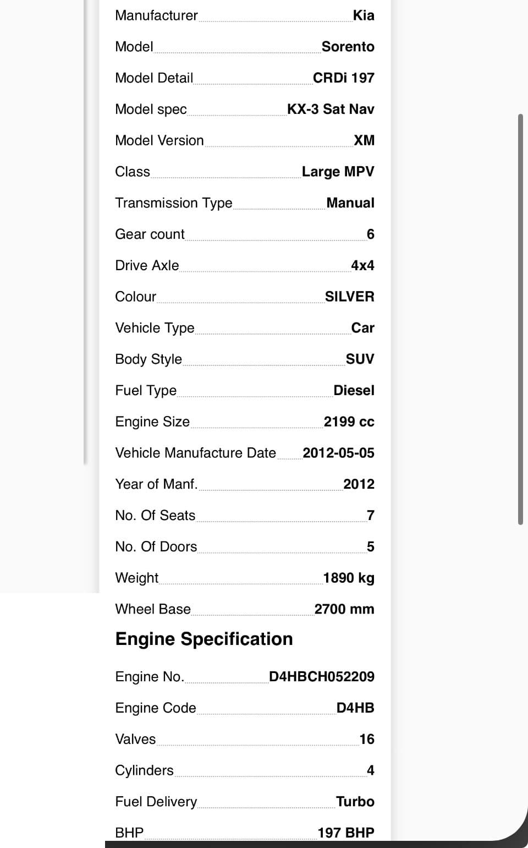This screenshot has height=848, width=528.
Task: Select the Model Detail CRDi 197
Action: (x=343, y=78)
